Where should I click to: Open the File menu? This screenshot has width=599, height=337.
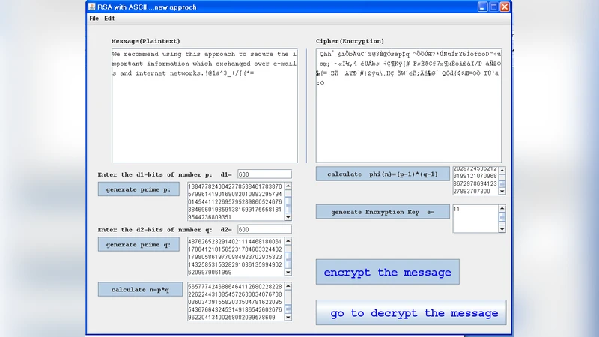click(94, 18)
